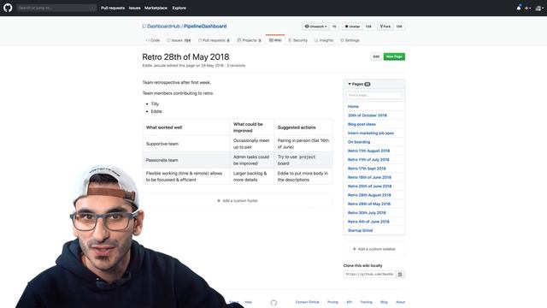Copy the wiki clone URL via clipboard icon
547x308 pixels.
coord(400,274)
